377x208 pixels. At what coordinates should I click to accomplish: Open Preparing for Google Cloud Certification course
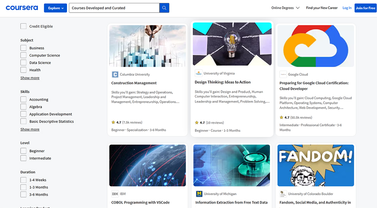click(x=314, y=86)
